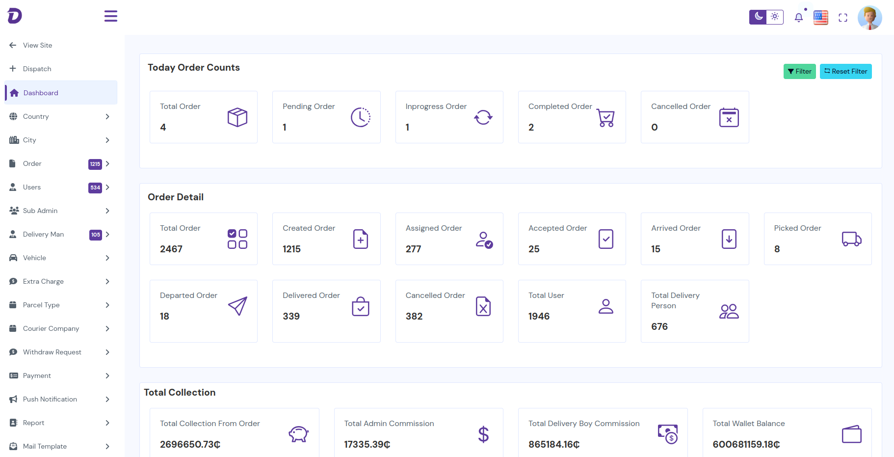
Task: Switch to dark mode with moon toggle
Action: [x=759, y=17]
